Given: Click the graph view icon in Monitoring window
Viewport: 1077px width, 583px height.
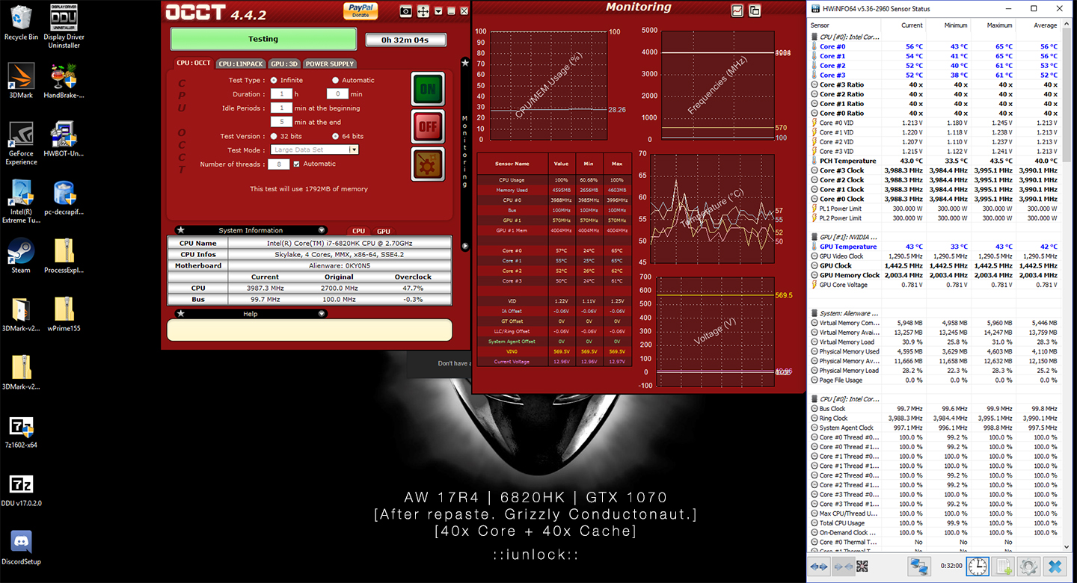Looking at the screenshot, I should pyautogui.click(x=737, y=10).
